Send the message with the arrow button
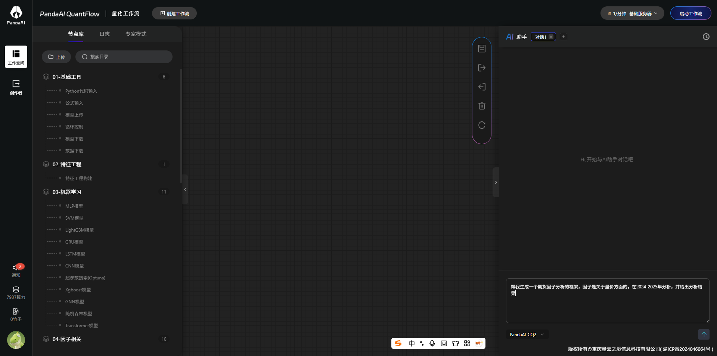717x356 pixels. 704,334
